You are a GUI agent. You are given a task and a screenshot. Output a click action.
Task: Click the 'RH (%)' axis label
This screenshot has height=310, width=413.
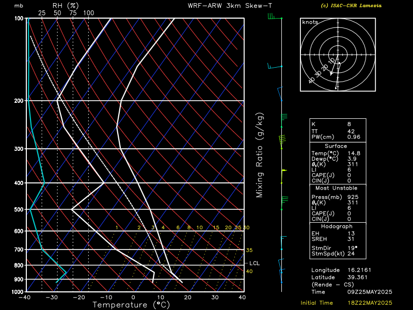pyautogui.click(x=66, y=6)
